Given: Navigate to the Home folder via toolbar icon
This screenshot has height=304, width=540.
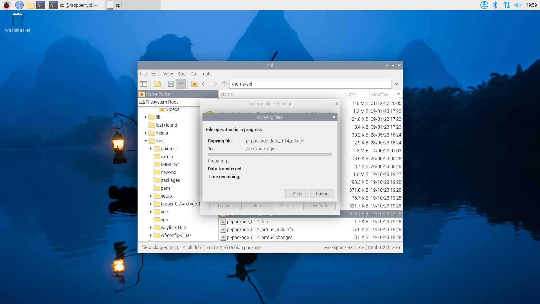Looking at the screenshot, I should pyautogui.click(x=194, y=84).
